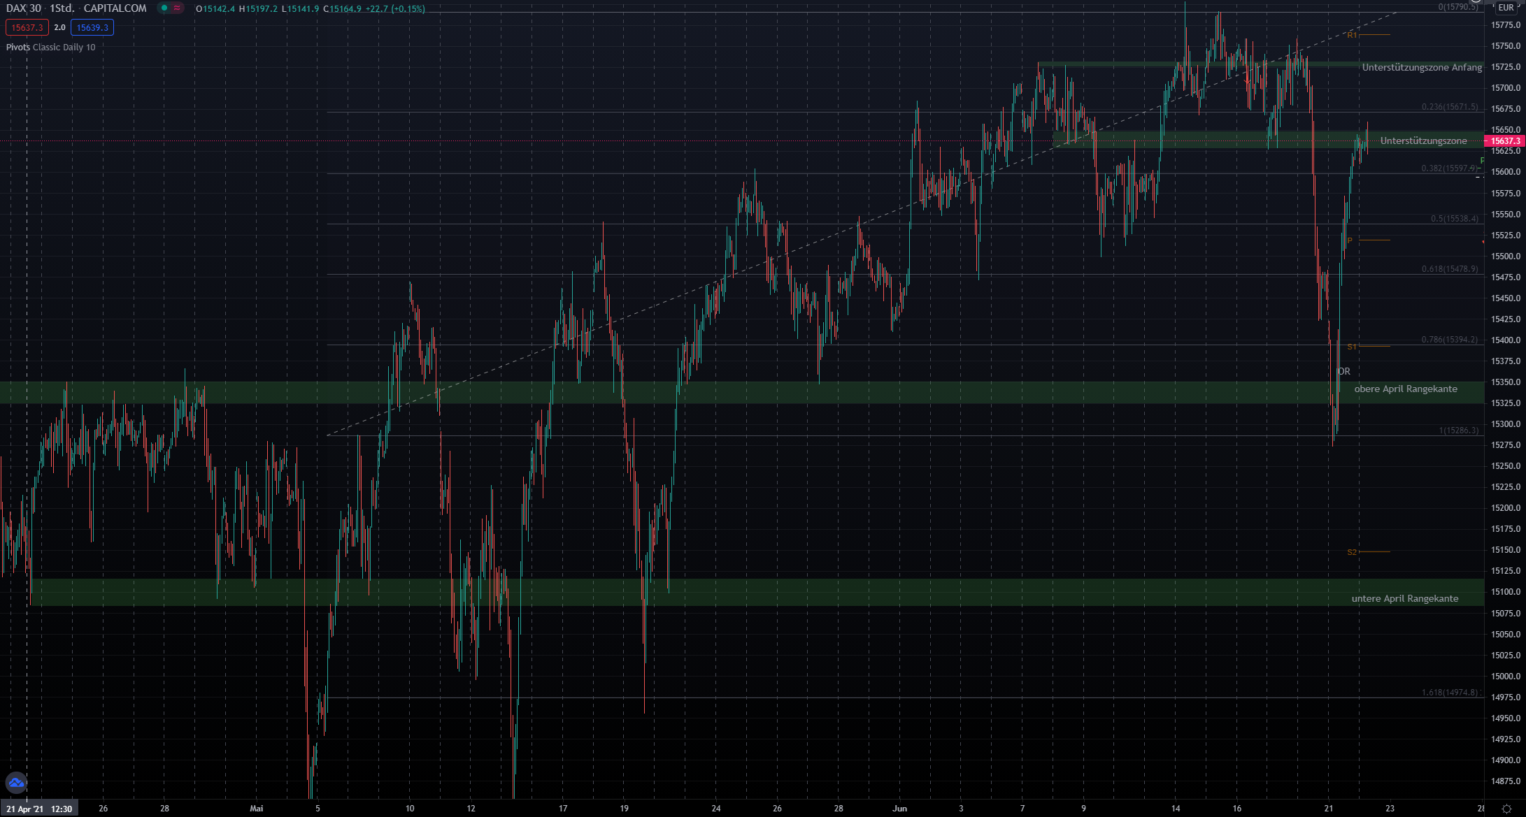Click the 1Std. interval label in legend
This screenshot has height=817, width=1526.
pos(62,8)
